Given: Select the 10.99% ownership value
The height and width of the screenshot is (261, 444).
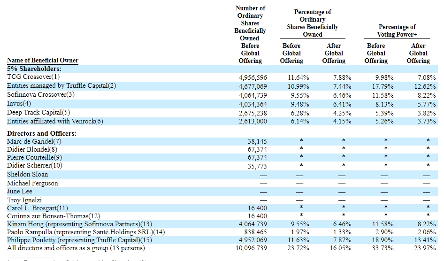Looking at the screenshot, I should 299,86.
